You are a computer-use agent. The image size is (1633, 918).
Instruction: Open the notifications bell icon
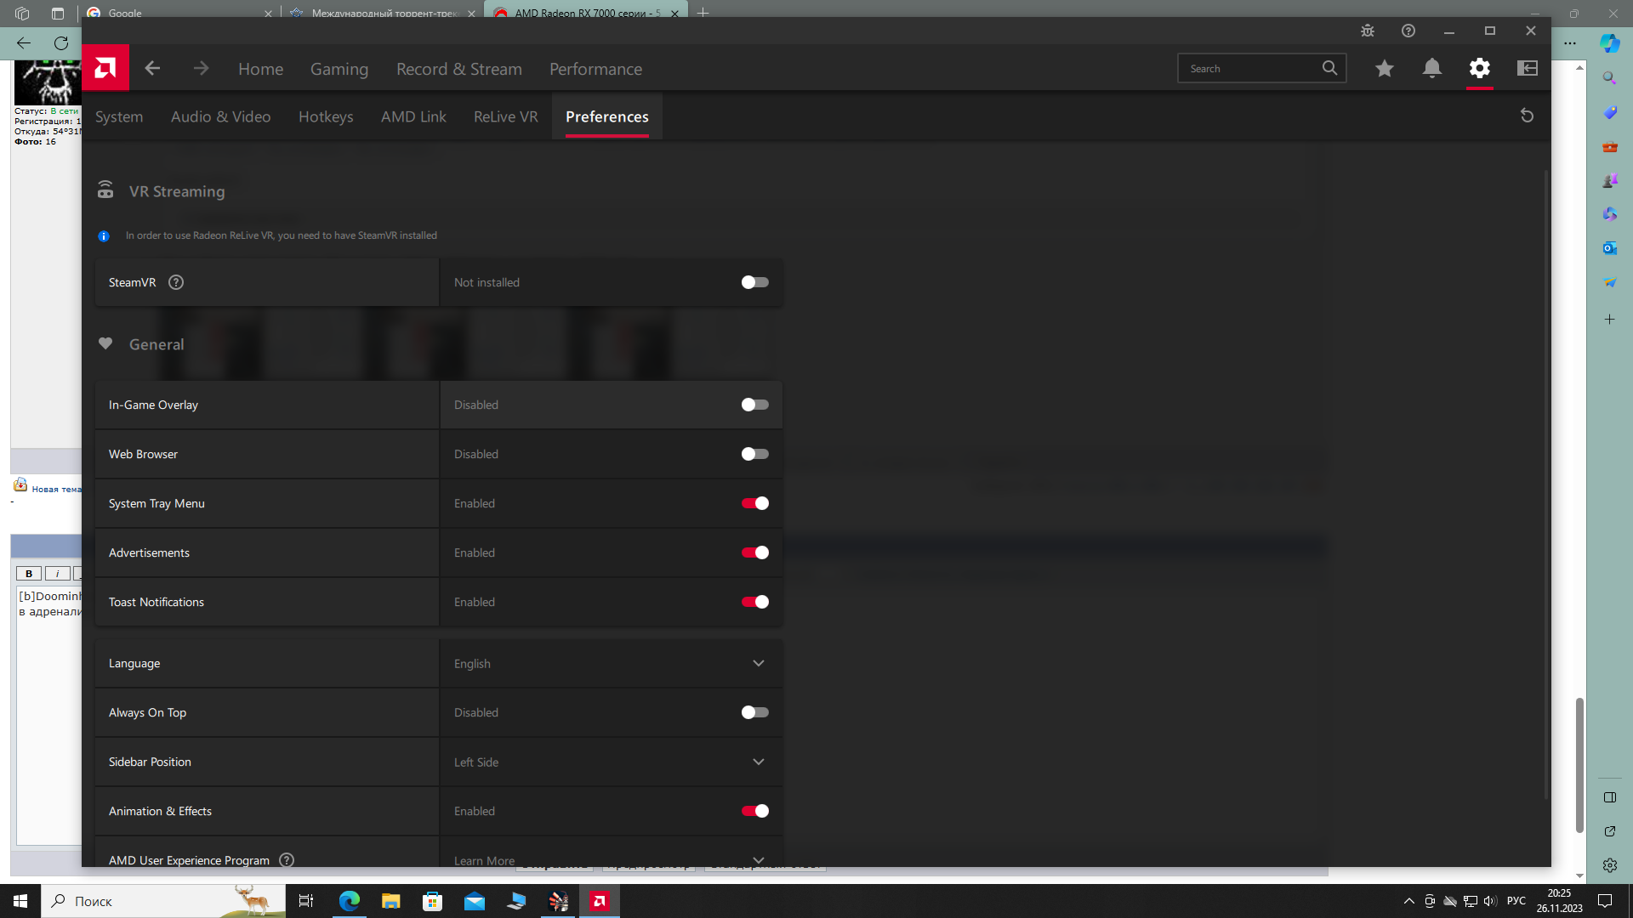coord(1431,68)
